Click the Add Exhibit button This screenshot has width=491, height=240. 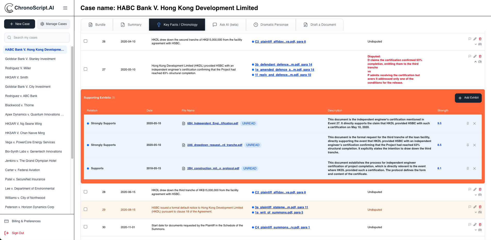click(468, 98)
